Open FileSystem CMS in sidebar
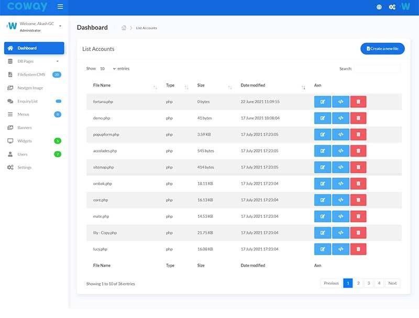Image resolution: width=419 pixels, height=318 pixels. [x=31, y=74]
